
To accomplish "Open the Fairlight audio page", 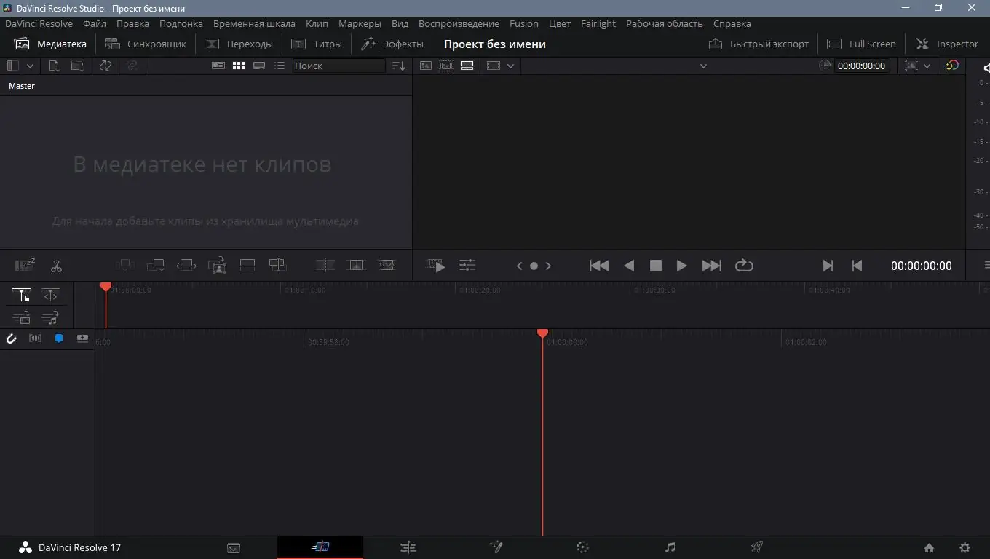I will (x=670, y=547).
